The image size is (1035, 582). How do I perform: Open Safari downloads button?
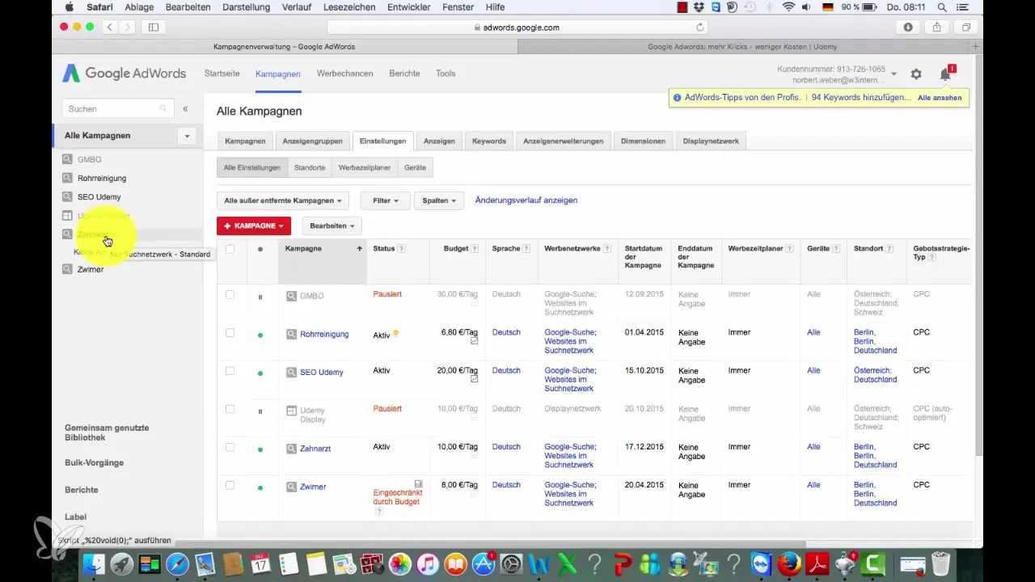[x=909, y=27]
